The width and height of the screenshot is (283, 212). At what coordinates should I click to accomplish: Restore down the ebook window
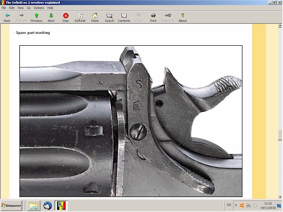[x=275, y=2]
